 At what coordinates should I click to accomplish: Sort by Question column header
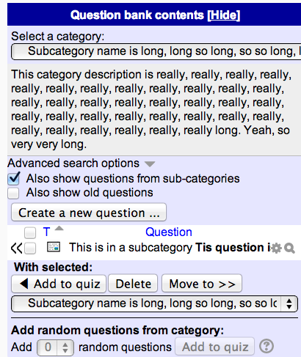(169, 232)
